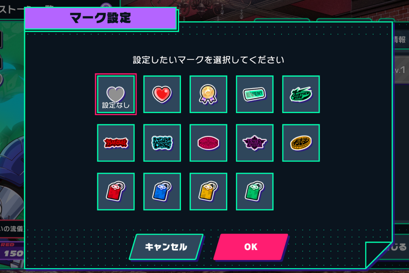
Task: Select the yellow omamori charm mark
Action: pos(208,191)
